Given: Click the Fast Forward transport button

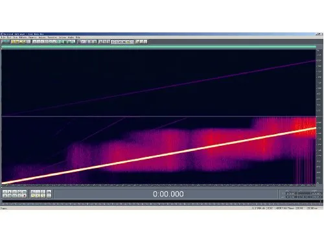Looking at the screenshot, I should [x=14, y=196].
